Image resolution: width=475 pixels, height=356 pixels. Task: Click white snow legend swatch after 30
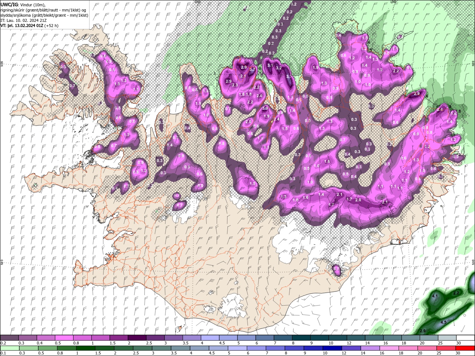[465, 338]
